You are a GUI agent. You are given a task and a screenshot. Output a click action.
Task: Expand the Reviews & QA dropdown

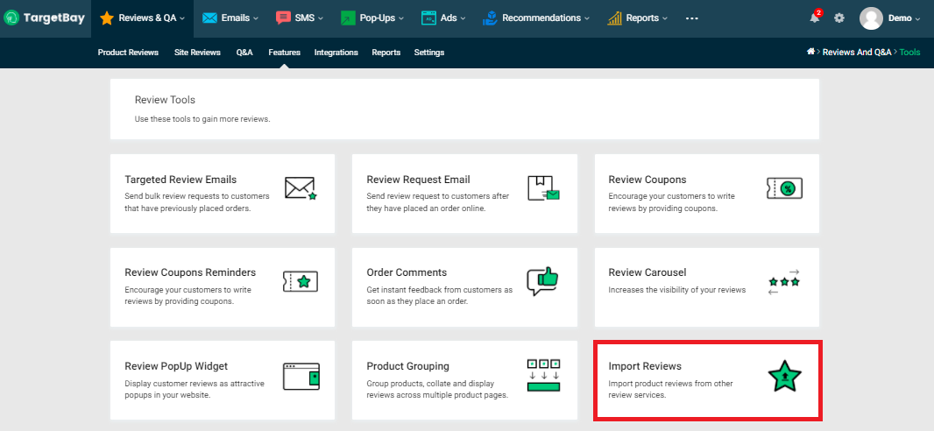click(x=182, y=18)
